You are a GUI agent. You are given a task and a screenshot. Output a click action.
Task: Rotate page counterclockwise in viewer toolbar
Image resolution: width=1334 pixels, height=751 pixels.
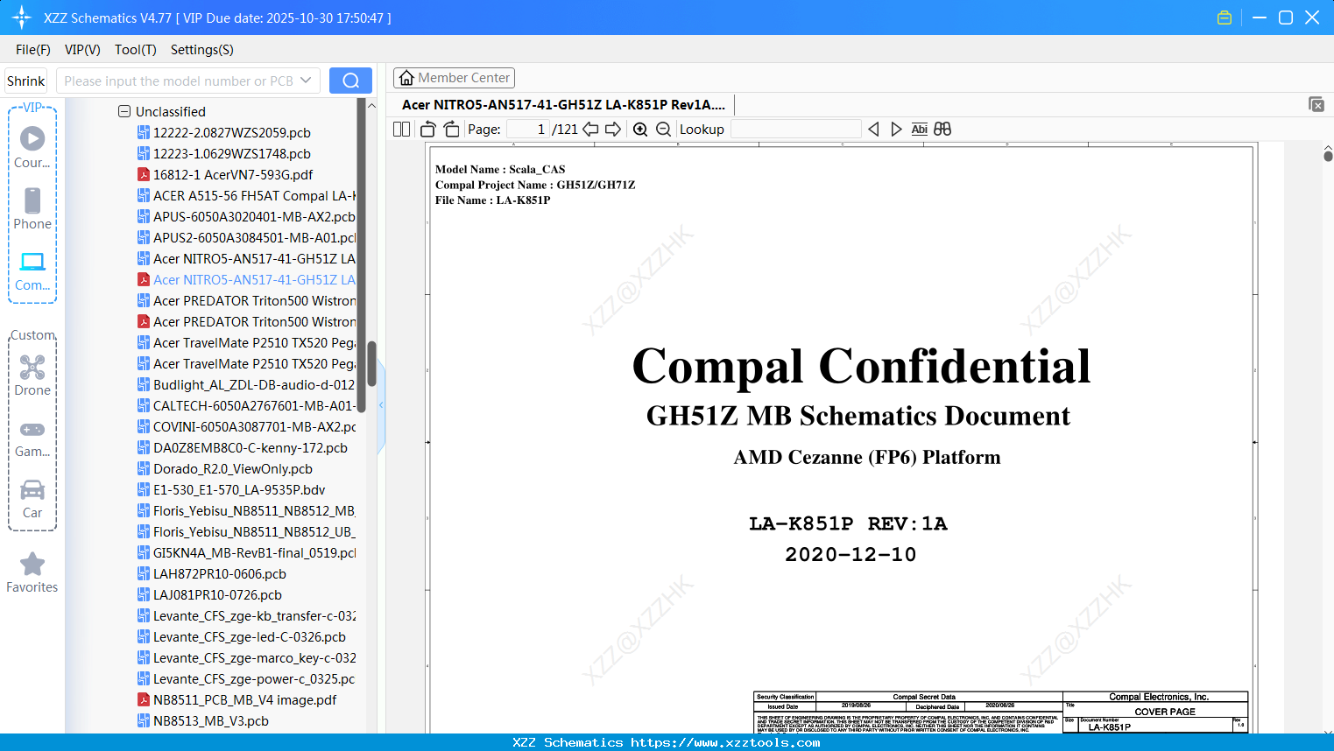(x=427, y=130)
